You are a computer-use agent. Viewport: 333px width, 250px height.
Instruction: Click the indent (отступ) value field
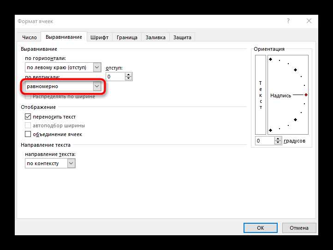click(x=115, y=77)
